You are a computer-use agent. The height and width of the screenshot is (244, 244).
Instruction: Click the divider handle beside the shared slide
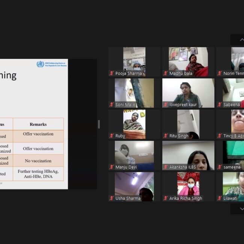[99, 124]
